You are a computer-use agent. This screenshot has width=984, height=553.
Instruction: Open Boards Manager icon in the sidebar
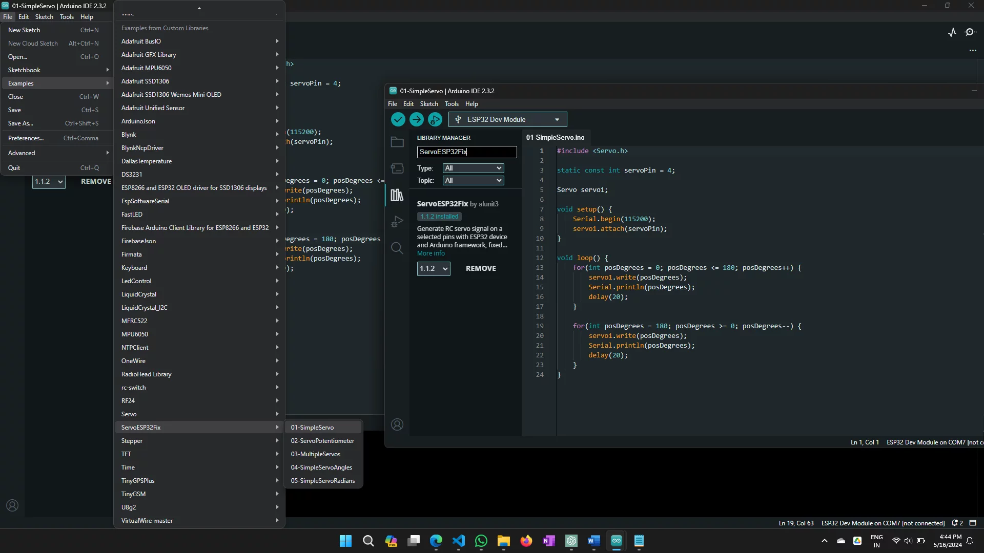(x=397, y=168)
